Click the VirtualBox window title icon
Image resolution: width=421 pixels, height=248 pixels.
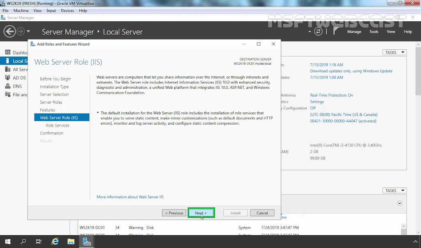coord(3,3)
